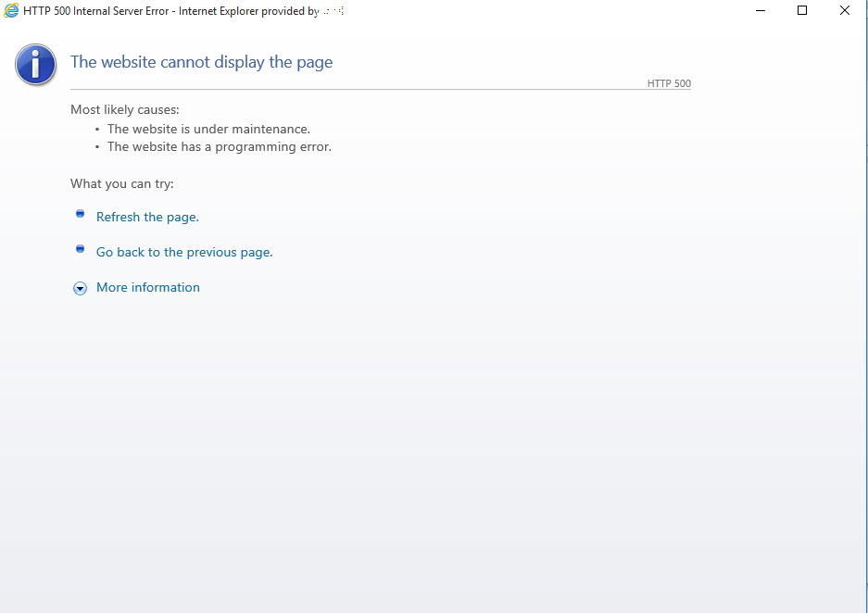
Task: Minimize the Internet Explorer window
Action: (760, 11)
